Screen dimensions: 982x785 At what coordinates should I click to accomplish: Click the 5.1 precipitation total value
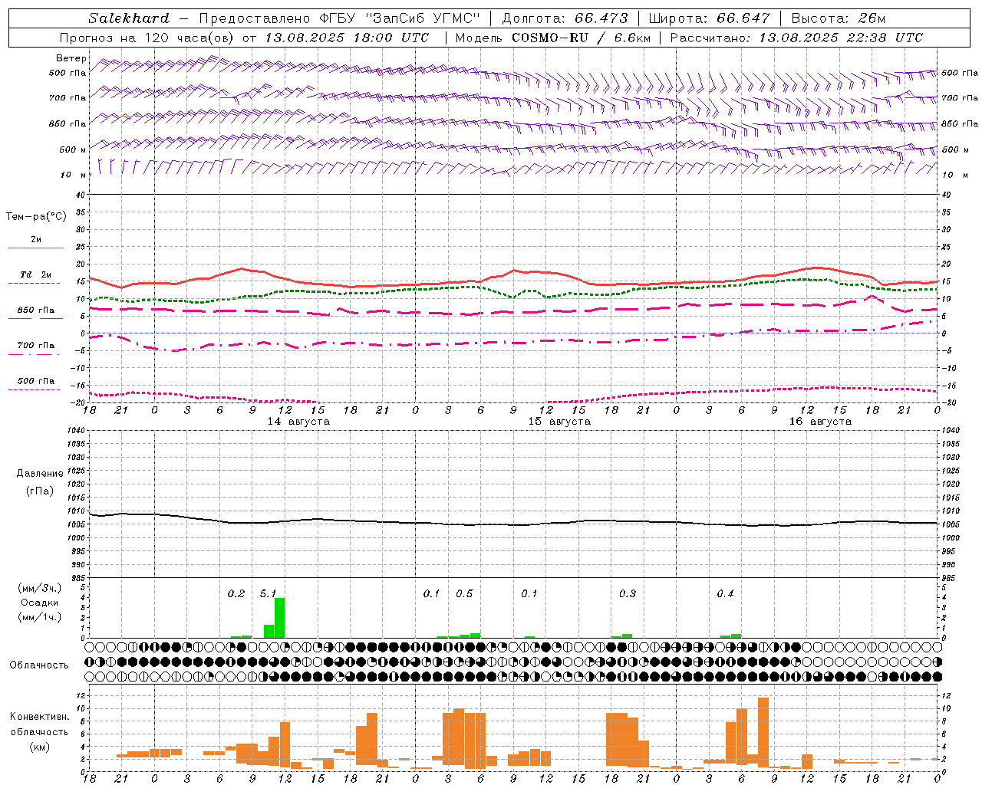[268, 594]
